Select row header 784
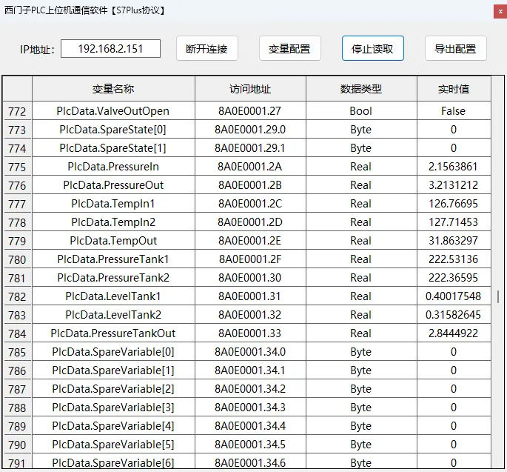 click(x=17, y=333)
